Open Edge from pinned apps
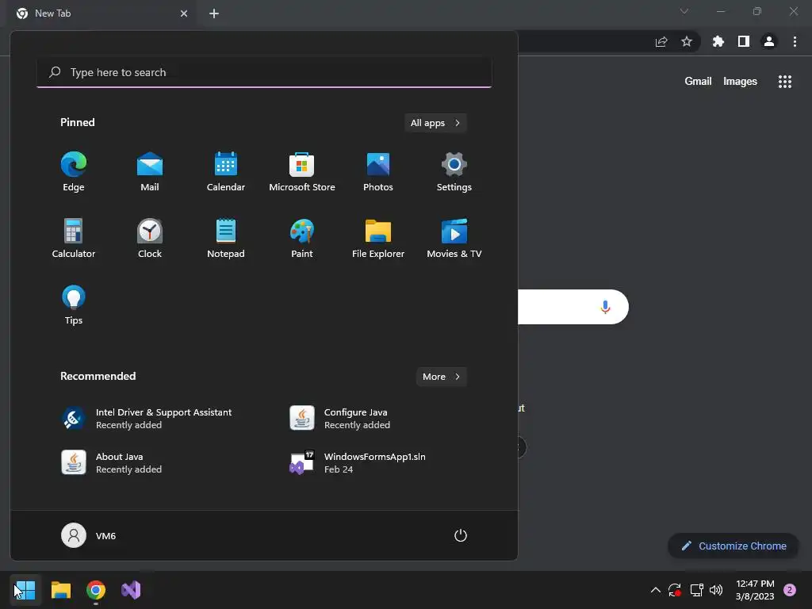 coord(74,172)
